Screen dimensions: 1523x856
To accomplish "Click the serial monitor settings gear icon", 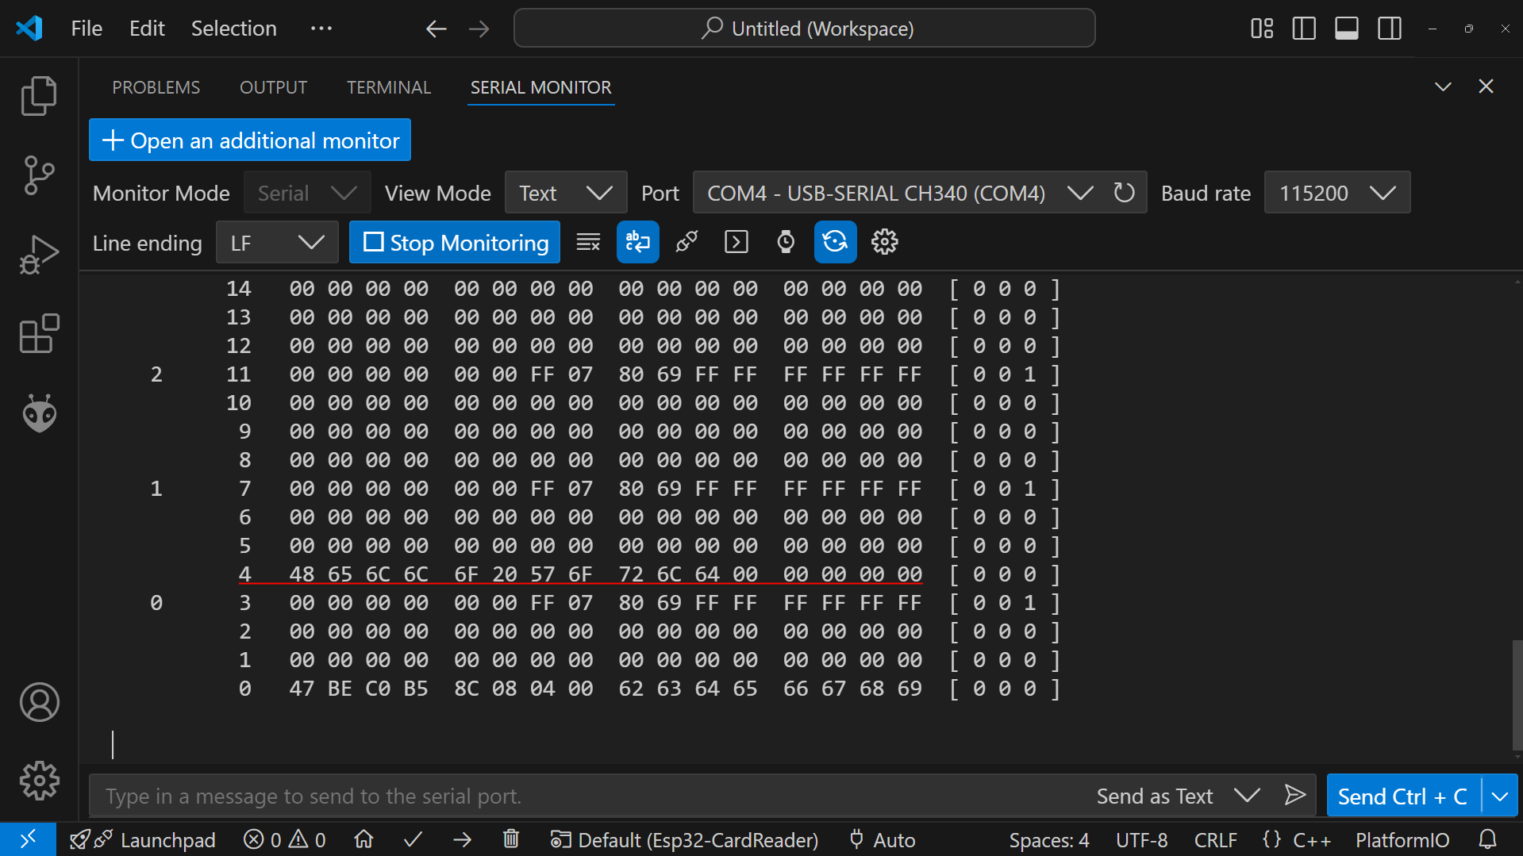I will coord(884,242).
